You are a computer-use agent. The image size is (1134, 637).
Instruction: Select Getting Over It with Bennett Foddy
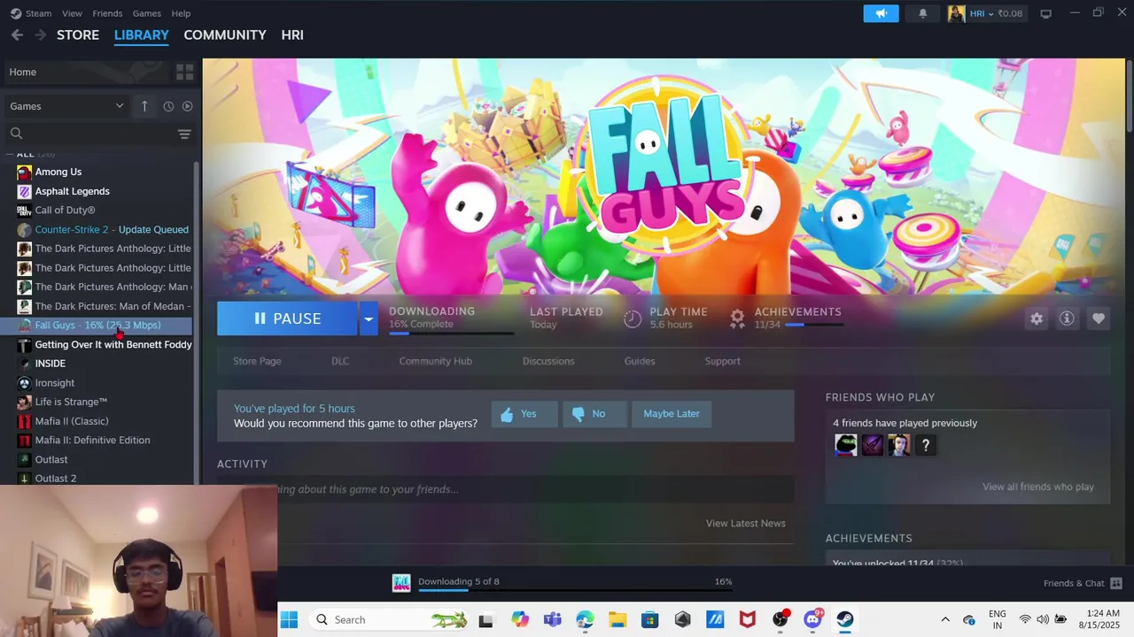point(103,344)
